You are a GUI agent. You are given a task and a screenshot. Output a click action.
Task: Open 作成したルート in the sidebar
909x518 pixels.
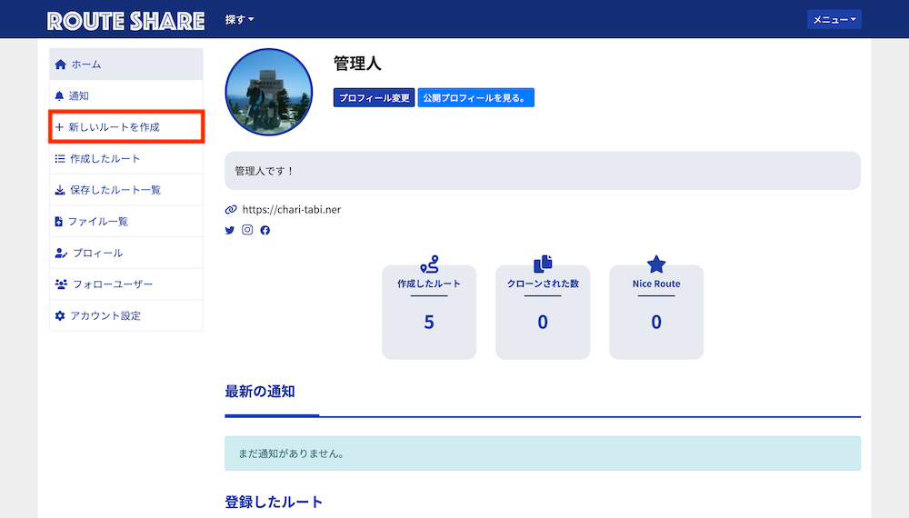click(x=126, y=158)
